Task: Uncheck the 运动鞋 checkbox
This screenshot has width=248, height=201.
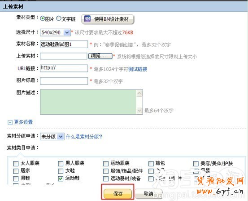Action: (x=61, y=179)
